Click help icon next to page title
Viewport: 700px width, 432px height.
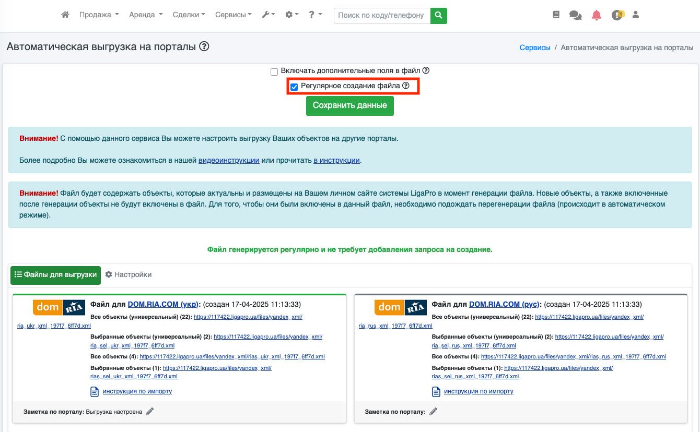point(204,47)
